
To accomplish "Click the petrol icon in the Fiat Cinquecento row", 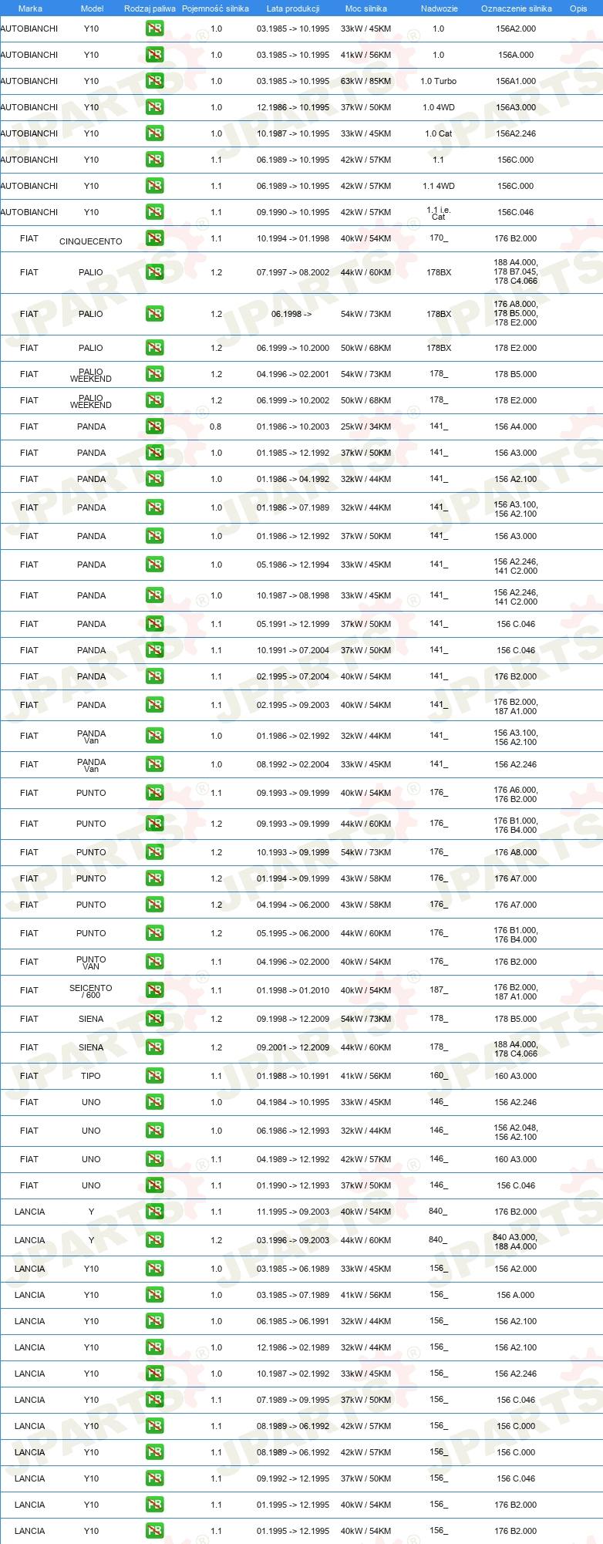I will point(154,238).
